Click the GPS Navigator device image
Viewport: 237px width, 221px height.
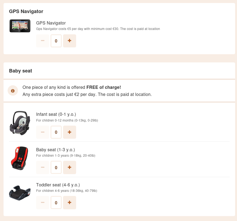point(20,26)
